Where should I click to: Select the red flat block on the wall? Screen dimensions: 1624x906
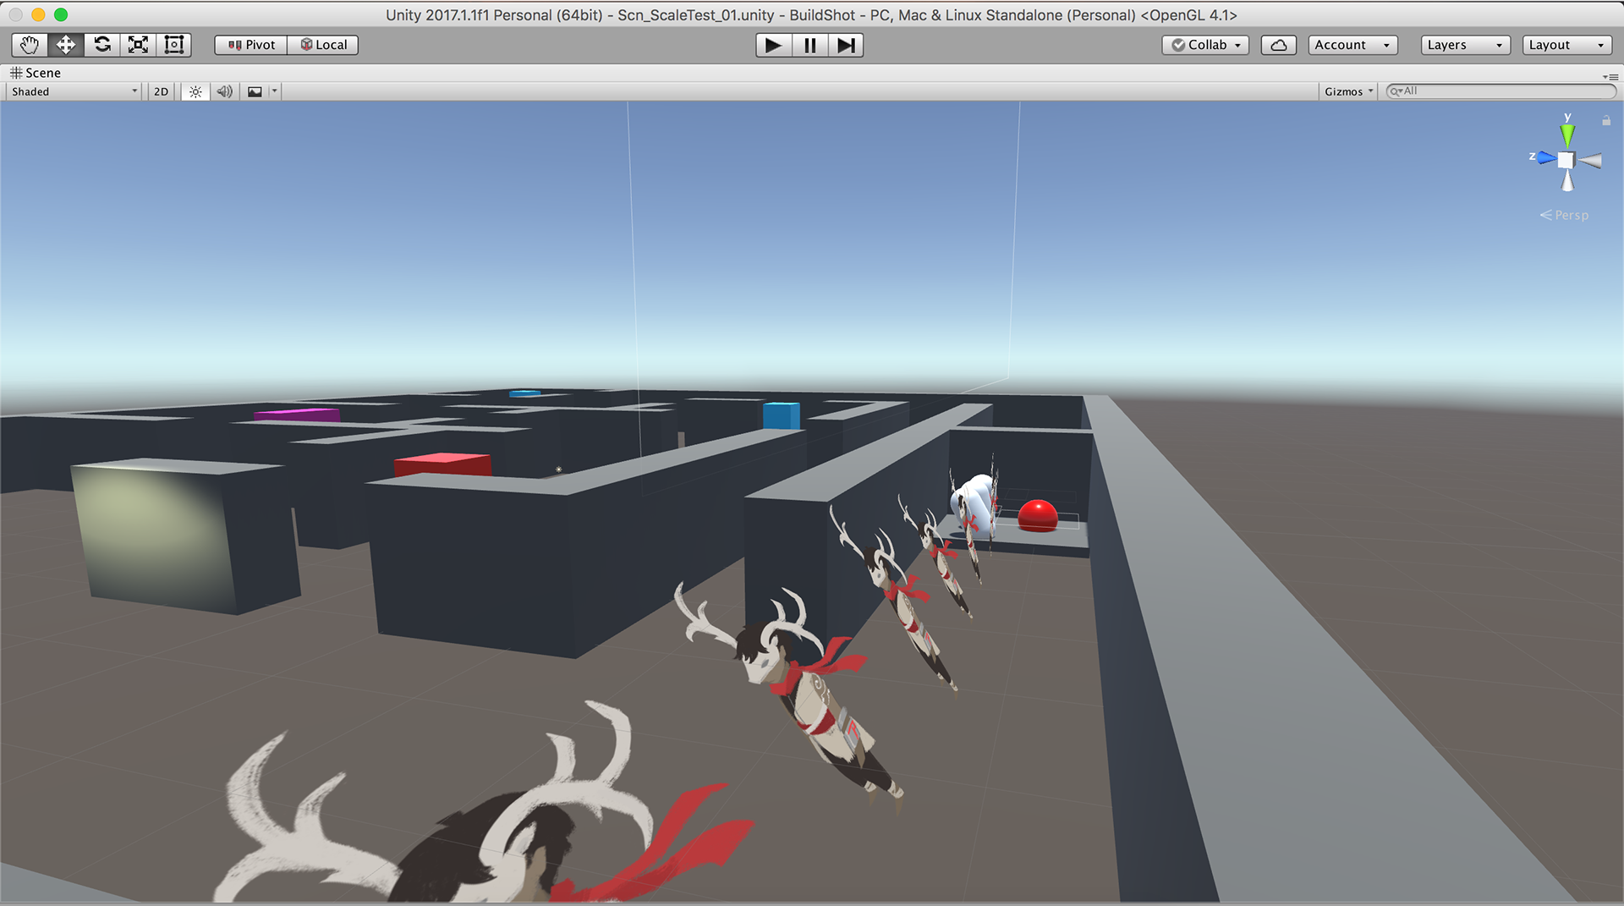coord(442,464)
